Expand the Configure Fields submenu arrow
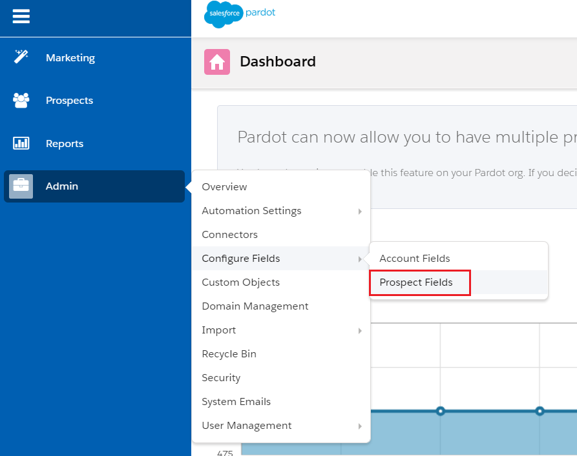The width and height of the screenshot is (577, 456). pos(360,259)
